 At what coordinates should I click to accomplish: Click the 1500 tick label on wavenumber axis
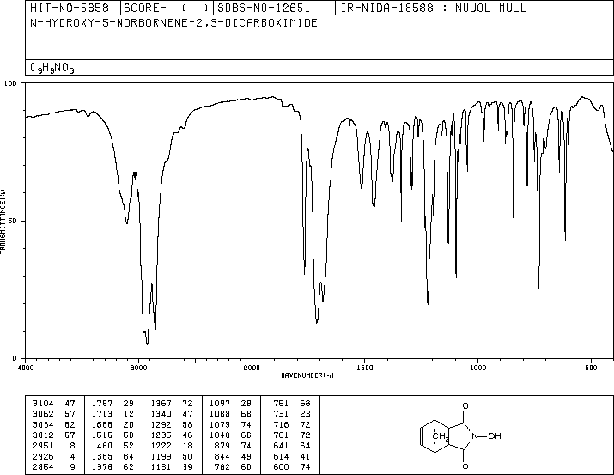365,368
